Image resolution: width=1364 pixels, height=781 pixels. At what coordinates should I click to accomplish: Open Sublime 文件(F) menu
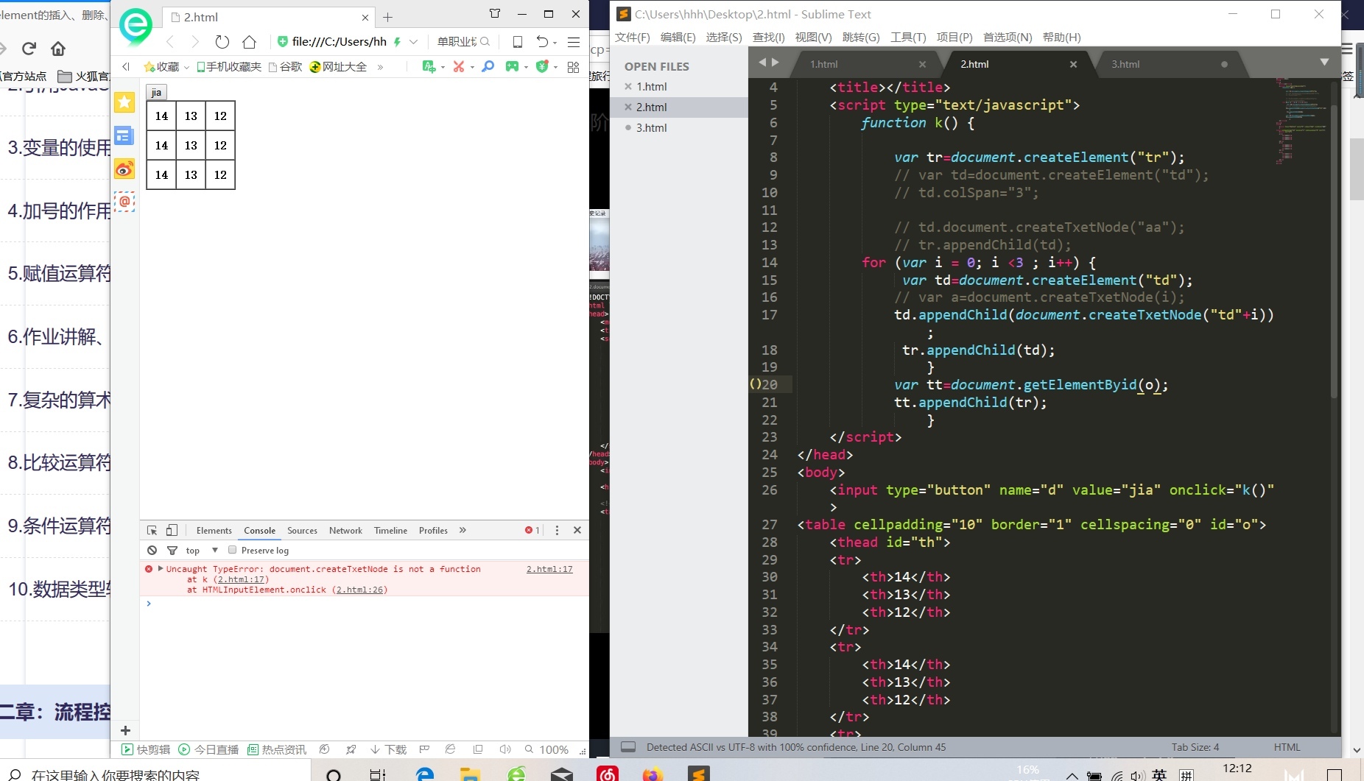[x=633, y=37]
